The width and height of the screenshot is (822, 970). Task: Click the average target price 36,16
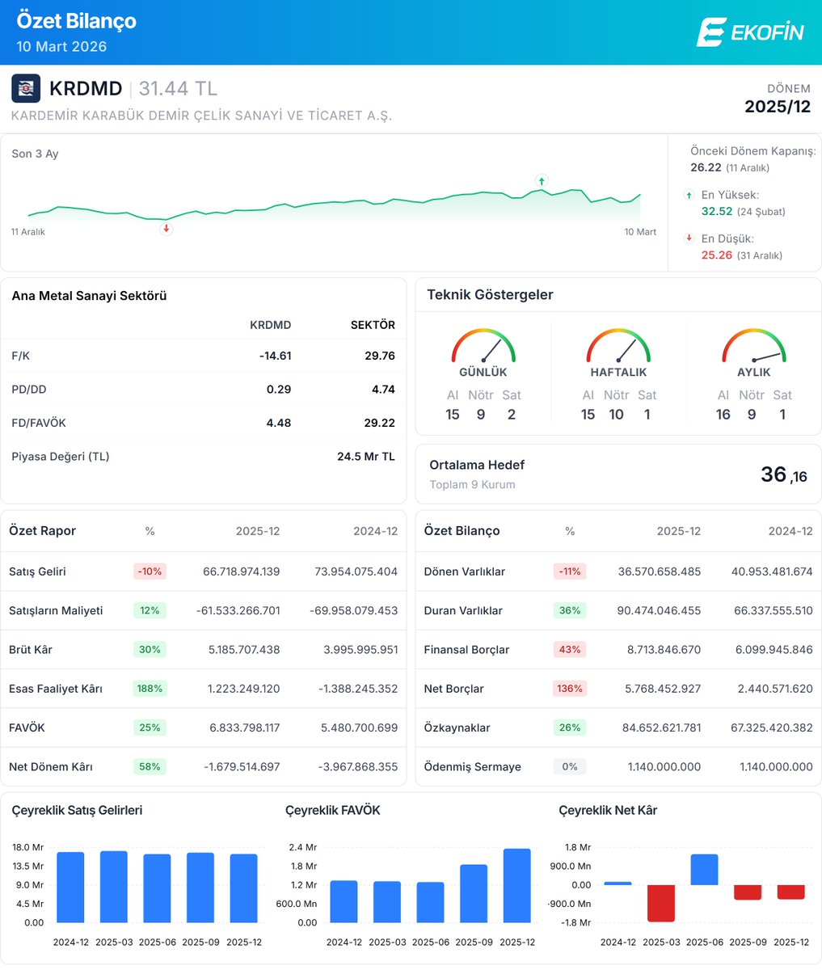pyautogui.click(x=784, y=474)
